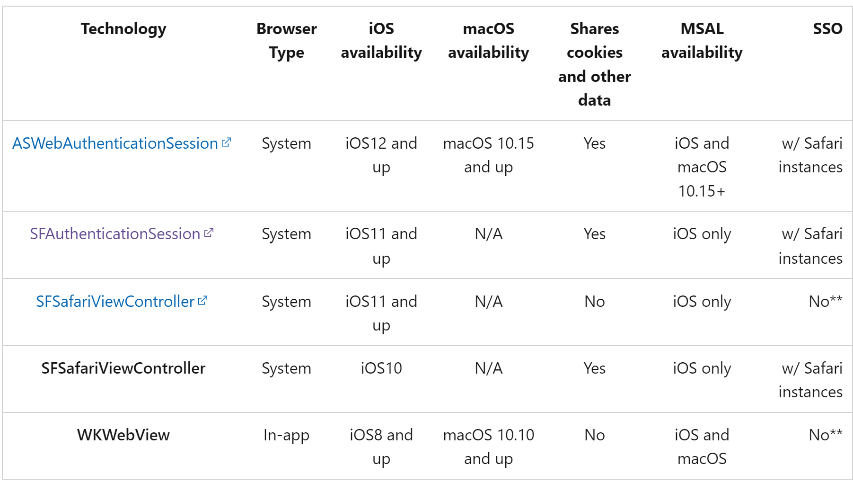Image resolution: width=853 pixels, height=483 pixels.
Task: Click Yes cell in ASWebAuthenticationSession row
Action: [595, 143]
